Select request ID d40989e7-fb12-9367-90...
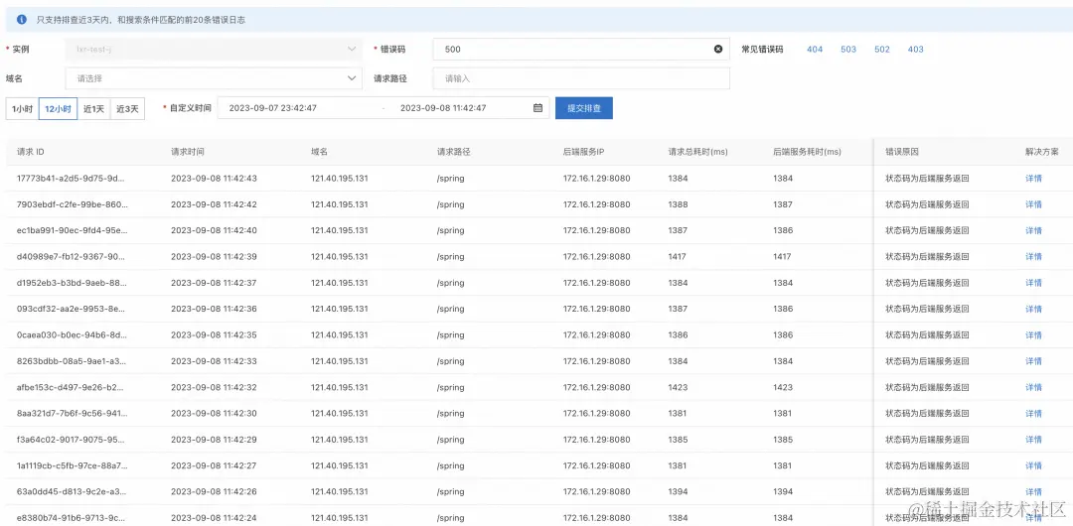 72,256
